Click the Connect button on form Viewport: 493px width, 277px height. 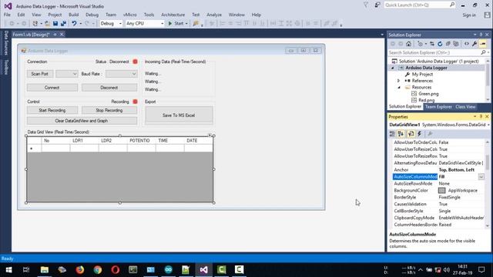(52, 88)
